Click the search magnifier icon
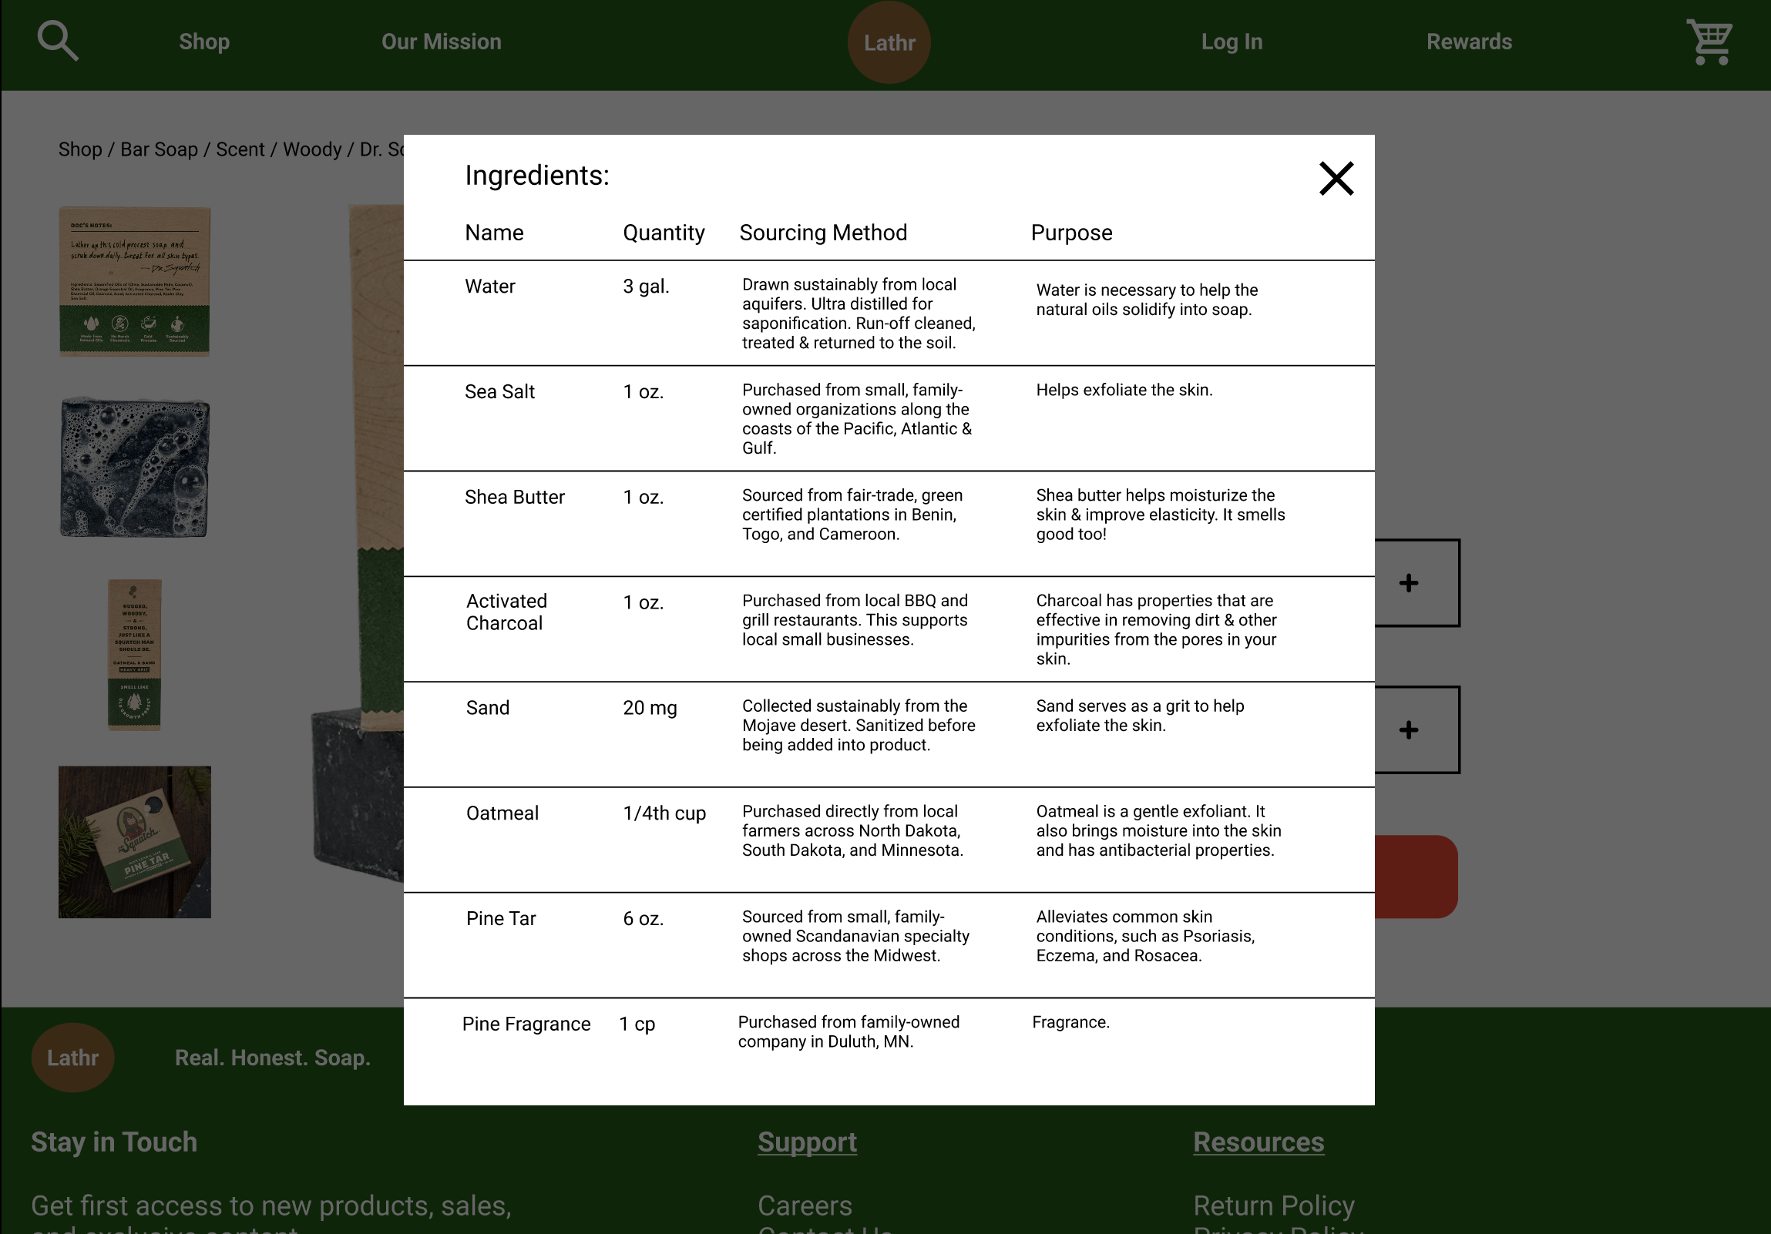The height and width of the screenshot is (1234, 1771). (58, 41)
